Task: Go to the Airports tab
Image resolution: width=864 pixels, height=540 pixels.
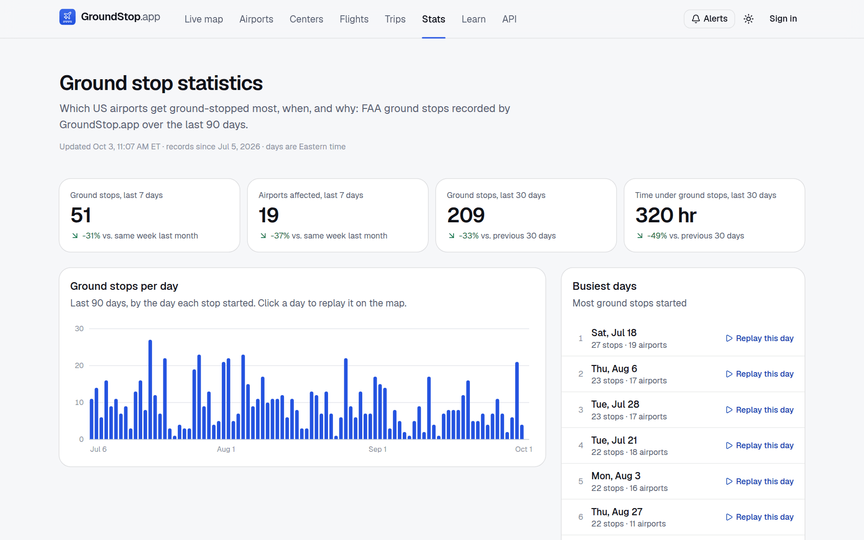Action: [256, 19]
